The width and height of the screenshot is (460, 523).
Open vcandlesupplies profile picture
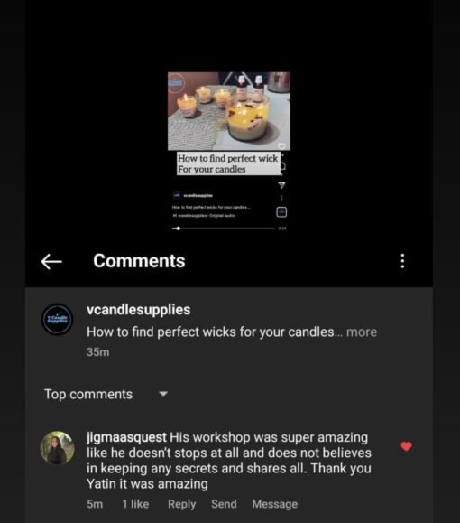click(58, 320)
